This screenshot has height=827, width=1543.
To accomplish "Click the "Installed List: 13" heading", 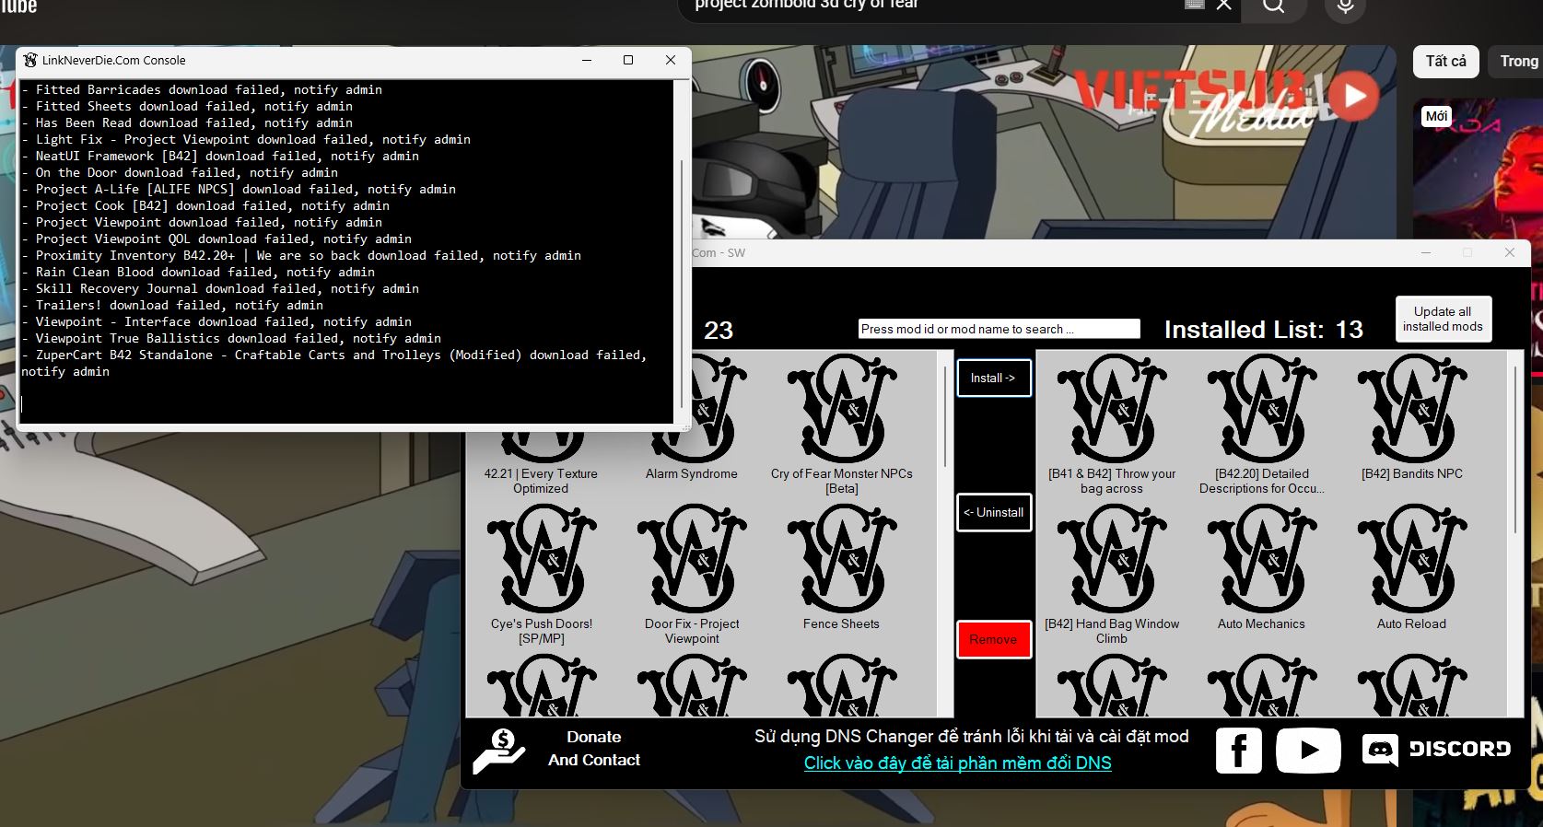I will point(1263,330).
